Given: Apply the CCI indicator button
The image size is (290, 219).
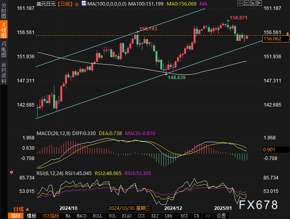Looking at the screenshot, I should pos(142,216).
